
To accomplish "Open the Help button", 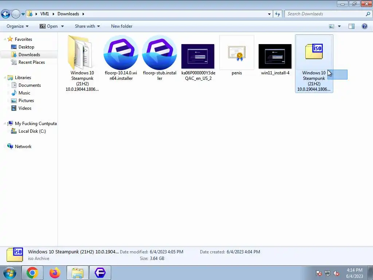I will click(364, 26).
